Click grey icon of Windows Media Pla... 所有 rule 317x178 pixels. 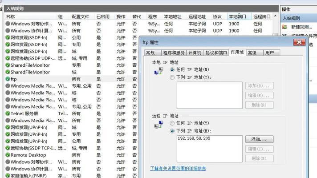(8, 121)
